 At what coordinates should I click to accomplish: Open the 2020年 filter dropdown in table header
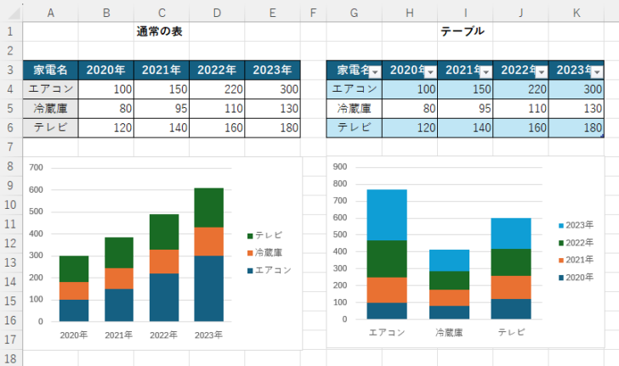(429, 72)
